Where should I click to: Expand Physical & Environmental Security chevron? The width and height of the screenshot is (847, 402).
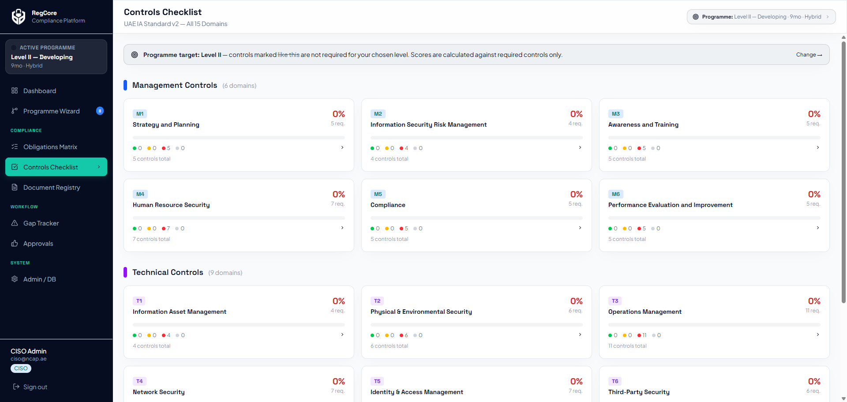tap(580, 334)
